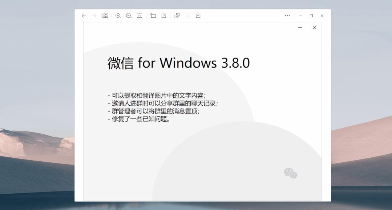Save the displayed image
This screenshot has height=210, width=392.
coord(198,16)
